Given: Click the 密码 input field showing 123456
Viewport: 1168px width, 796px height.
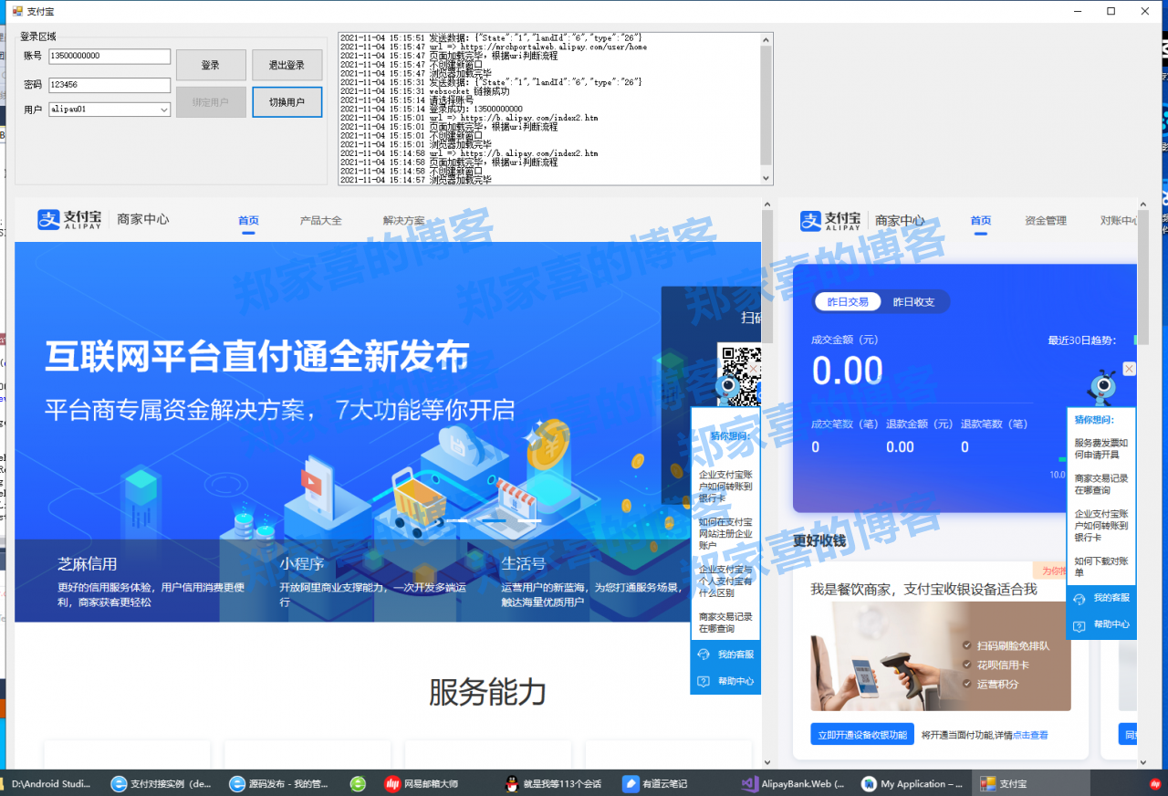Looking at the screenshot, I should coord(109,83).
